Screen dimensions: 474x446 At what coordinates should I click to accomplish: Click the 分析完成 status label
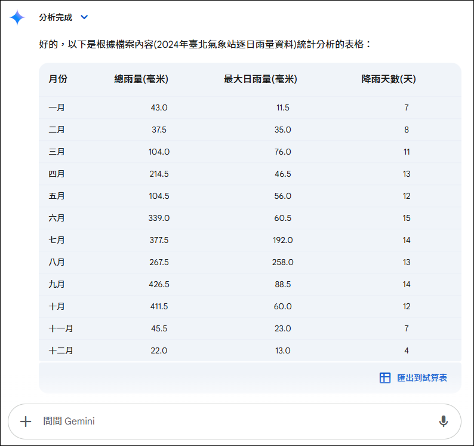click(56, 17)
